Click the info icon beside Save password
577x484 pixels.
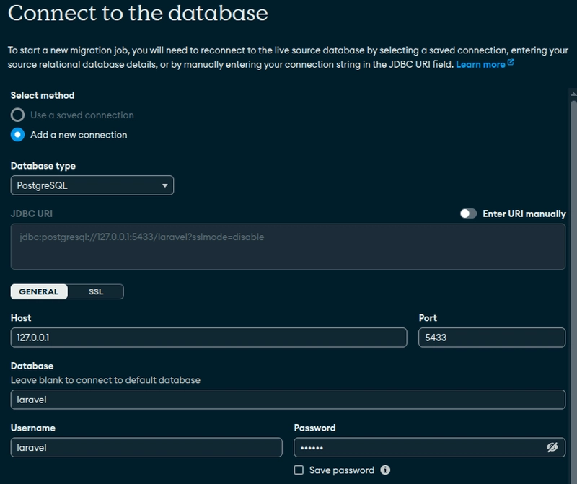[385, 470]
